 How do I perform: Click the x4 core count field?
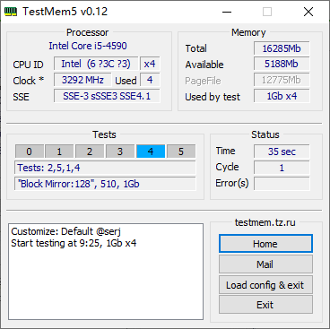pos(150,64)
